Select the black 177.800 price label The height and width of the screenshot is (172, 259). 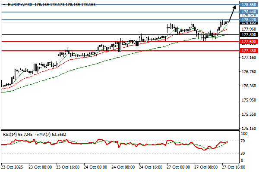[x=249, y=35]
